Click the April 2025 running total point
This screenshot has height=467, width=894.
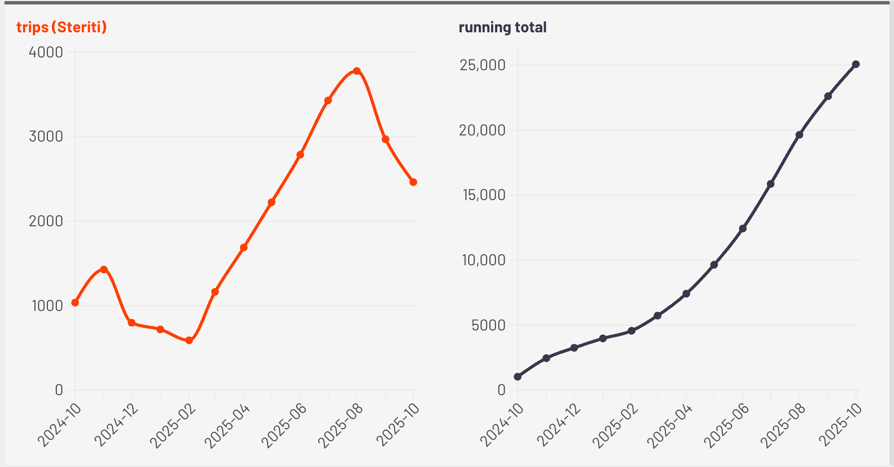[686, 294]
